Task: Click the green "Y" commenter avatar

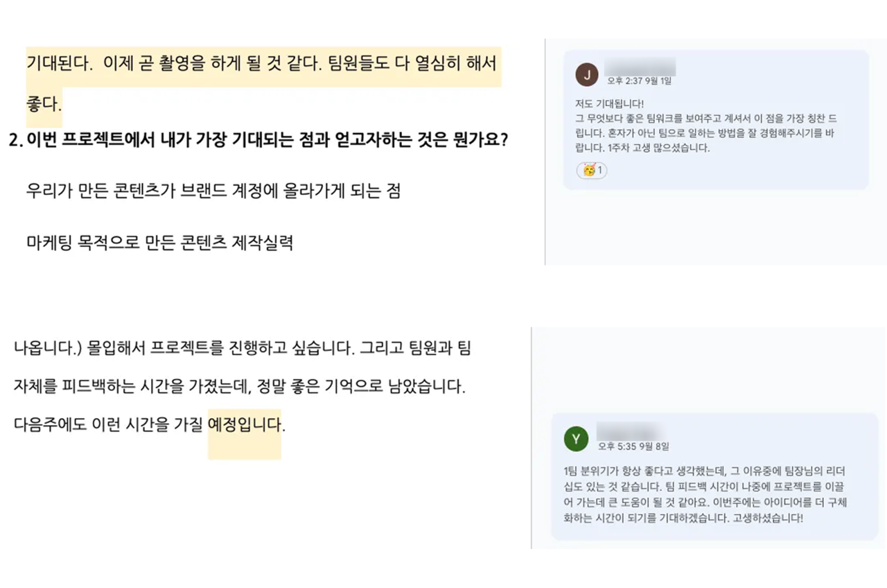Action: pyautogui.click(x=576, y=439)
